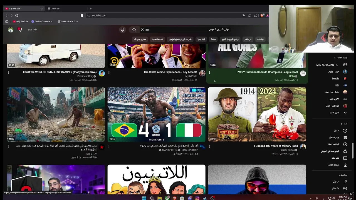Open options menu for Worlds Smallest Camper video
The width and height of the screenshot is (356, 200).
pos(8,72)
